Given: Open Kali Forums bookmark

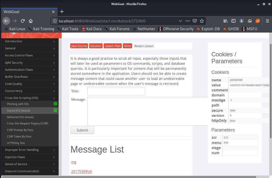Looking at the screenshot, I should pos(117,29).
